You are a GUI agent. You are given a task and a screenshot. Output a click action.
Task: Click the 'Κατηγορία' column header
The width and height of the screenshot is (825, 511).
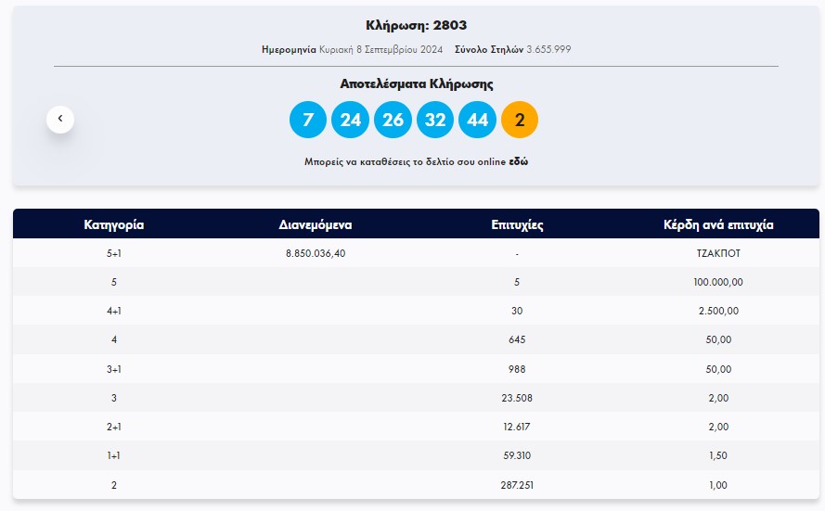click(x=113, y=224)
